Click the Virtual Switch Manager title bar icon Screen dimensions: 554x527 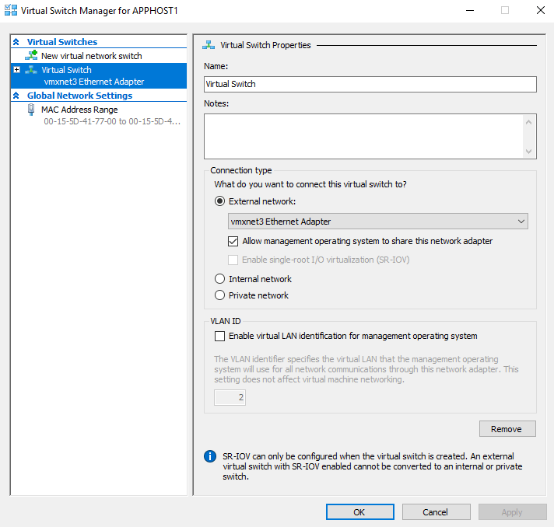(11, 10)
